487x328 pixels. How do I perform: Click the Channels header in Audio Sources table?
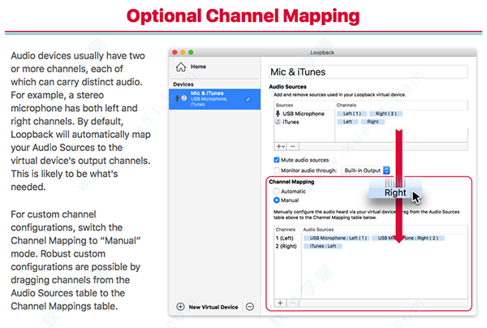coord(347,105)
